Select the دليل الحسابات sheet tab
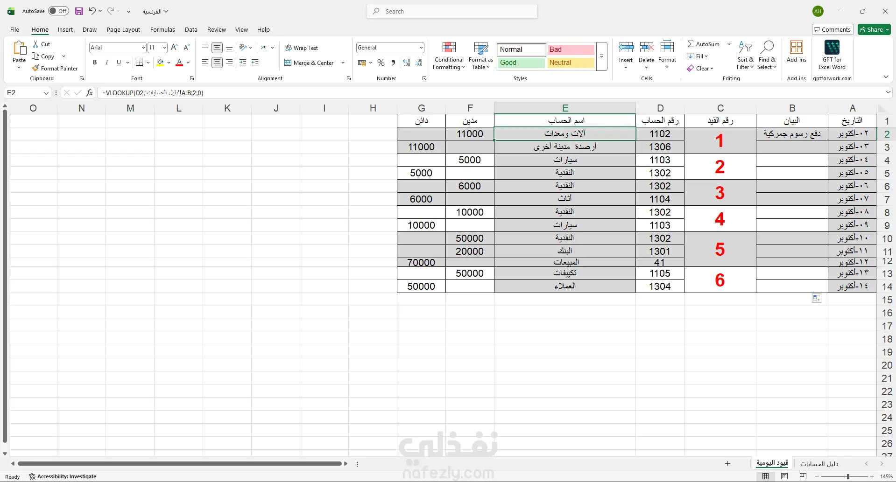 click(819, 464)
